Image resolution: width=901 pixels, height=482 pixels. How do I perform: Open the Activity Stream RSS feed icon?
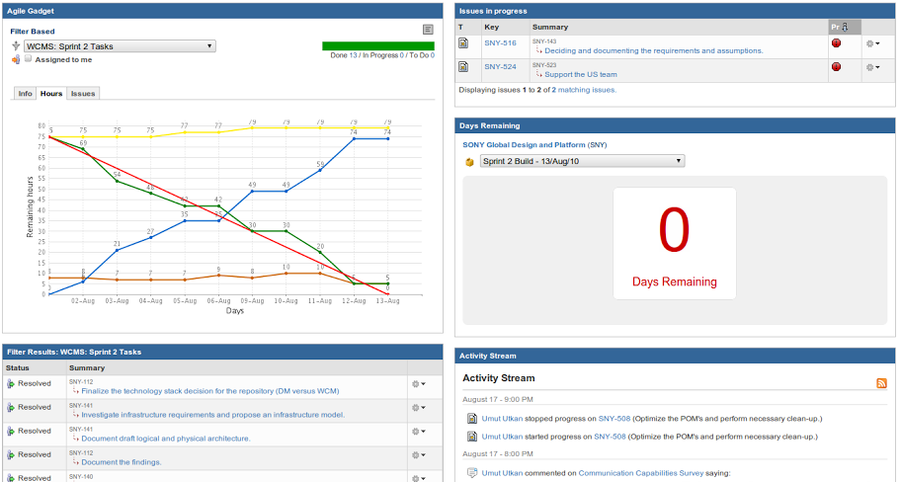pos(881,383)
